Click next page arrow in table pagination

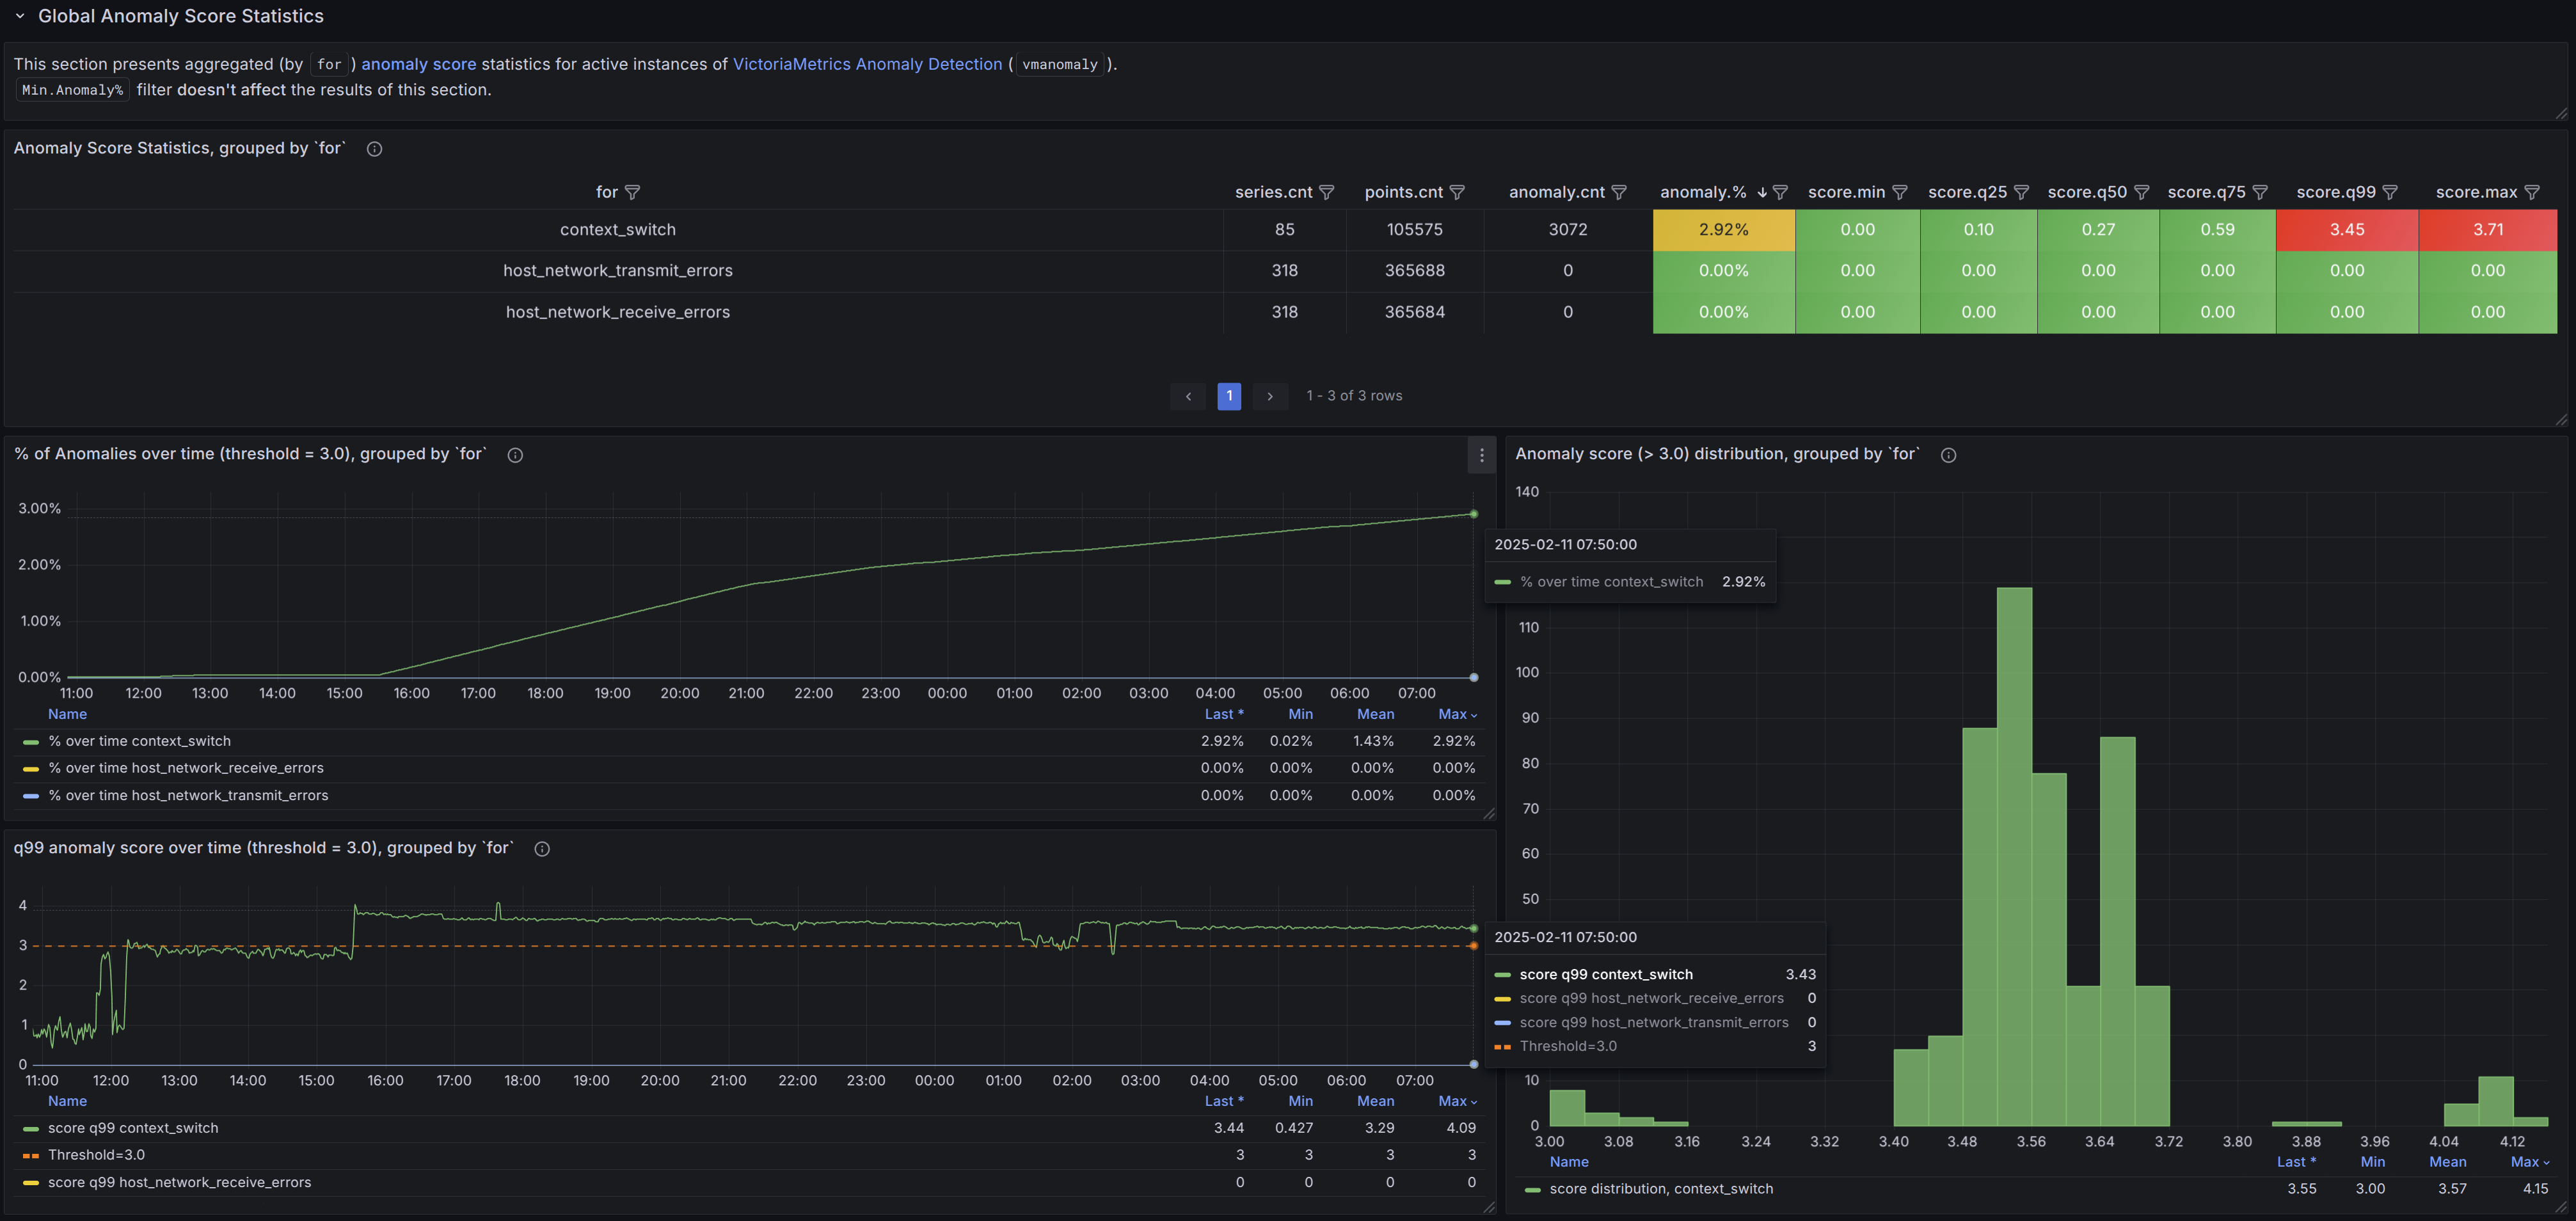pos(1270,396)
